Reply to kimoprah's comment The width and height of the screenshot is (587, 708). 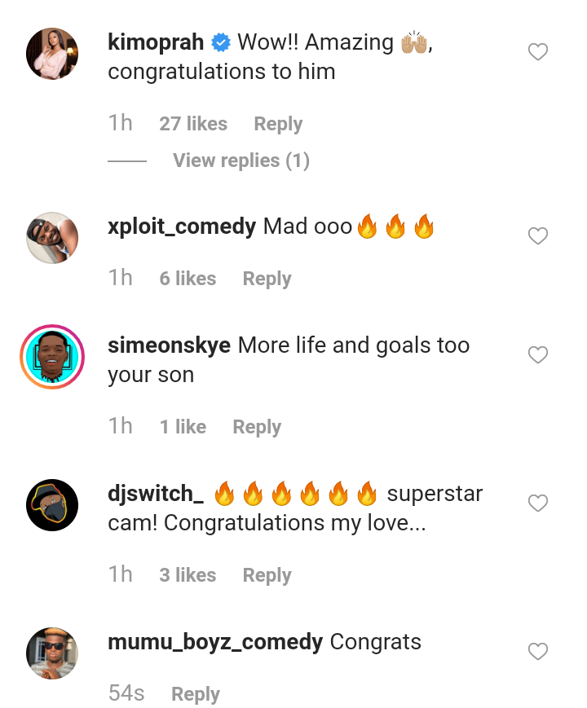(278, 124)
